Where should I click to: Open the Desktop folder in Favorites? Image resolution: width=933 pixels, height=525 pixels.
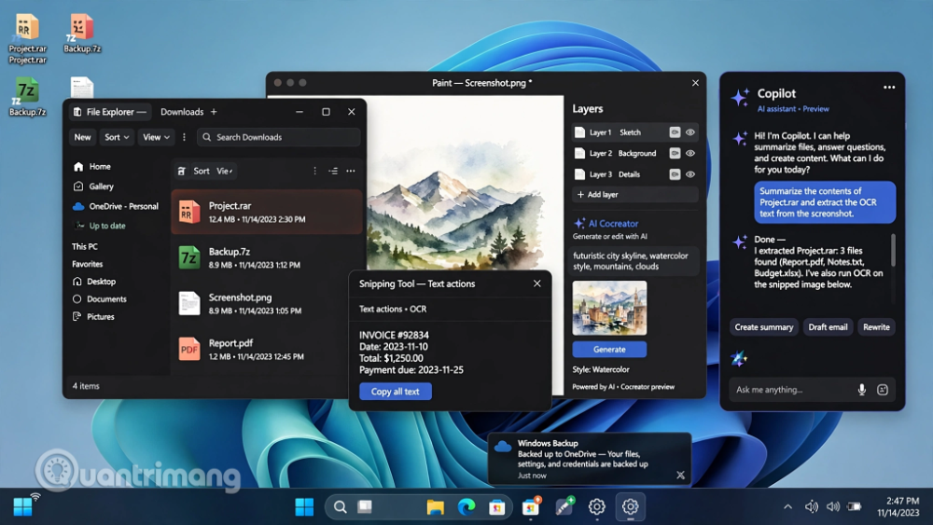coord(94,282)
